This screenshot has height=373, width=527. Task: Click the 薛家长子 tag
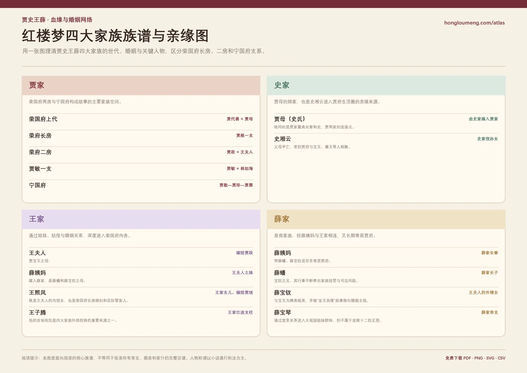point(490,273)
